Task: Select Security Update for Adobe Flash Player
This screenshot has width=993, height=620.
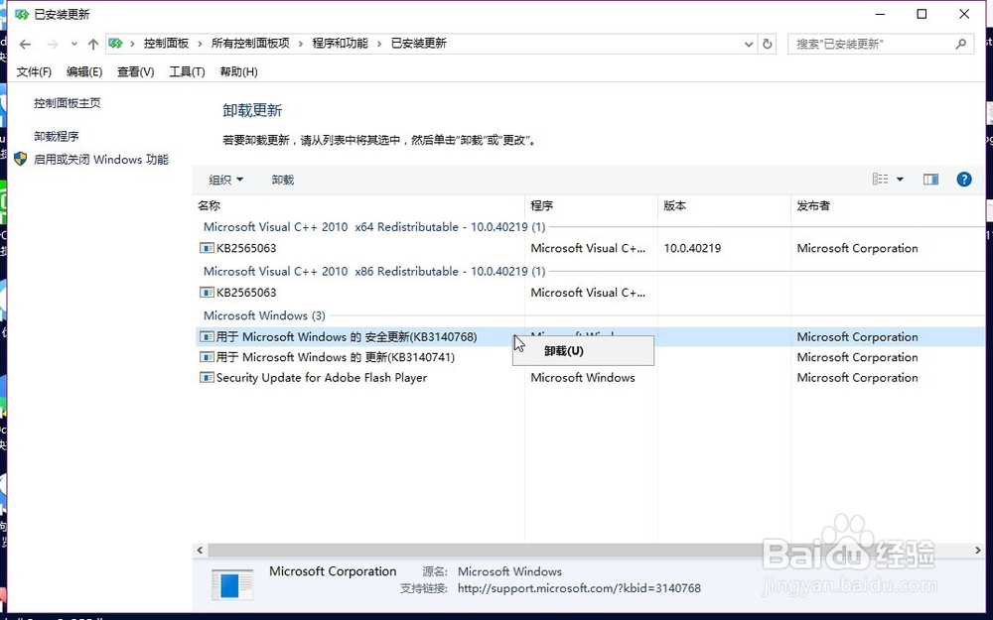Action: (x=322, y=378)
